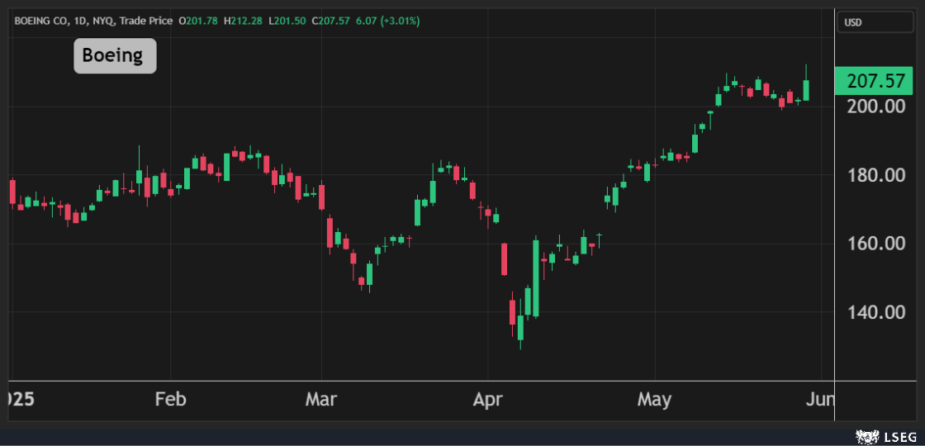Select the Feb marker on the time axis

tap(170, 401)
